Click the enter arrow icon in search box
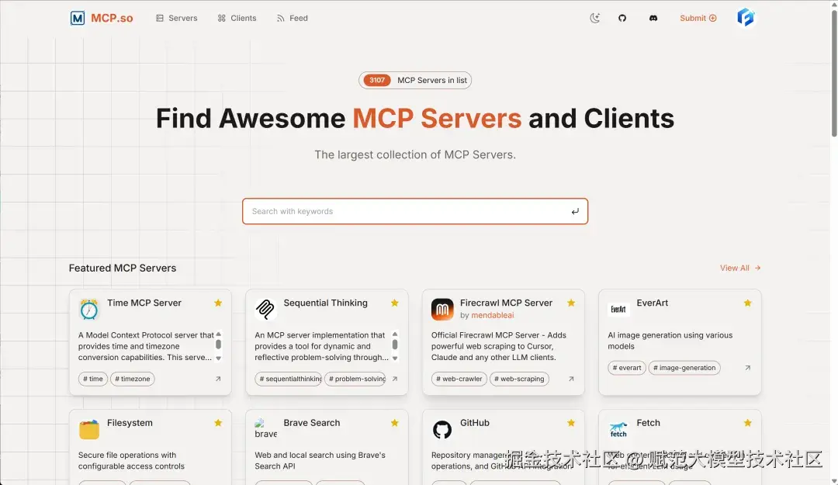The width and height of the screenshot is (838, 485). 575,212
